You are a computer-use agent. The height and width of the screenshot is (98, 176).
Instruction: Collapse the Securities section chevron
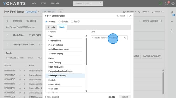coord(8,21)
